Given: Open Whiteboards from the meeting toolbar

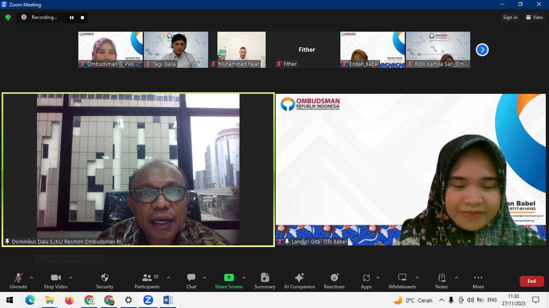Looking at the screenshot, I should pyautogui.click(x=402, y=281).
